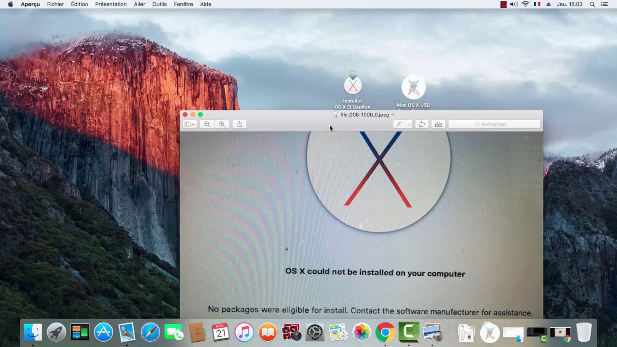Open System Preferences from the Dock

pyautogui.click(x=315, y=332)
